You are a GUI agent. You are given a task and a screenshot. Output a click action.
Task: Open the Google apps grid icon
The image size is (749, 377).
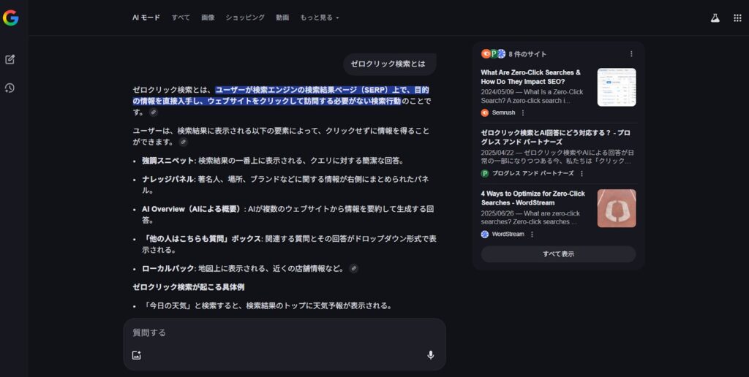[737, 18]
